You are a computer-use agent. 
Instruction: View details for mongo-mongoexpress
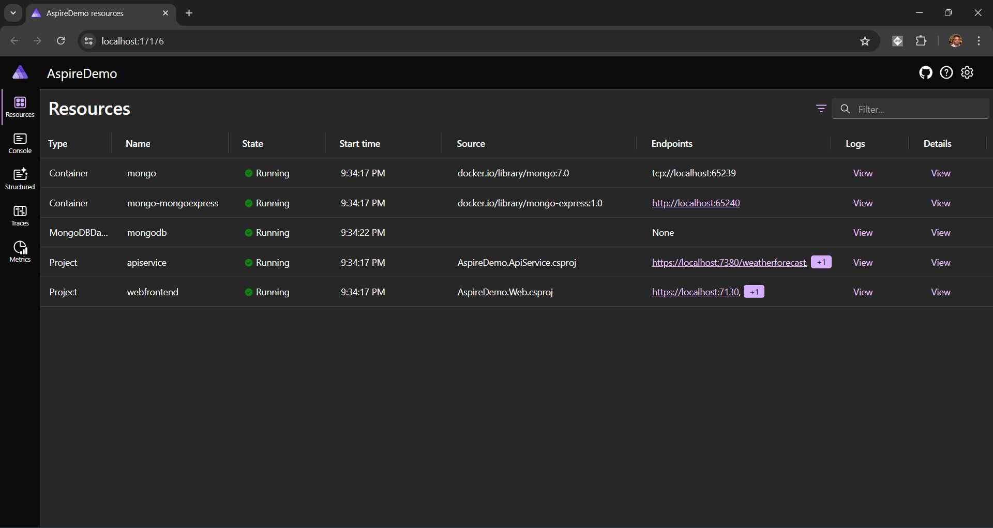pos(941,203)
